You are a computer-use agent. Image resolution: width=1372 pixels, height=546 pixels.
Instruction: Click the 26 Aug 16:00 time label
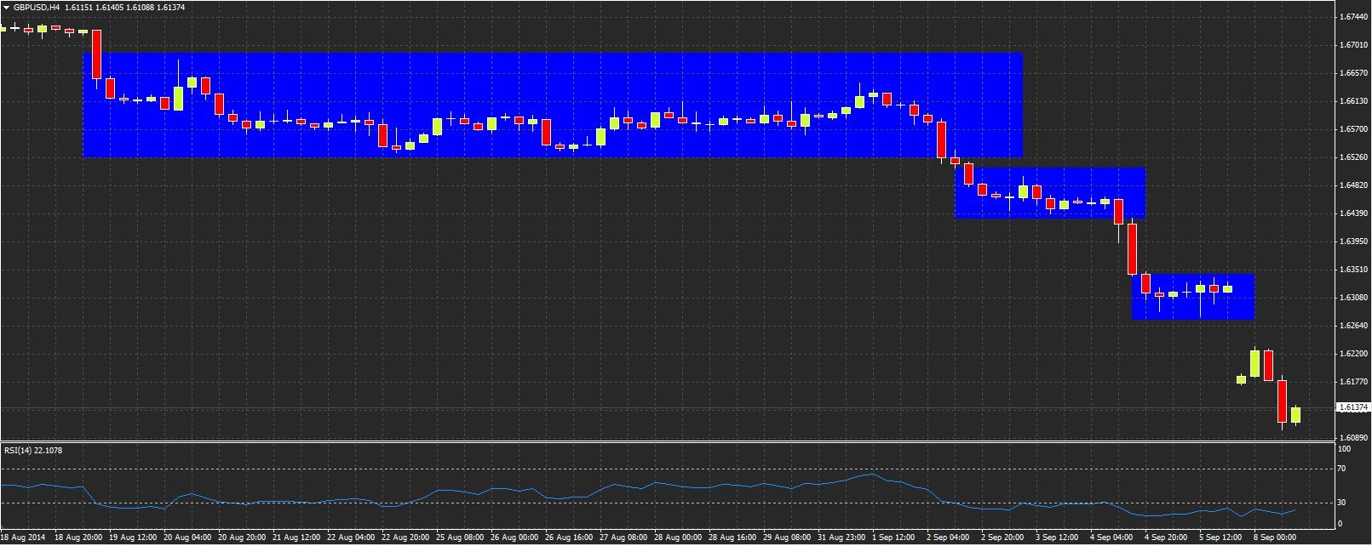tap(568, 537)
